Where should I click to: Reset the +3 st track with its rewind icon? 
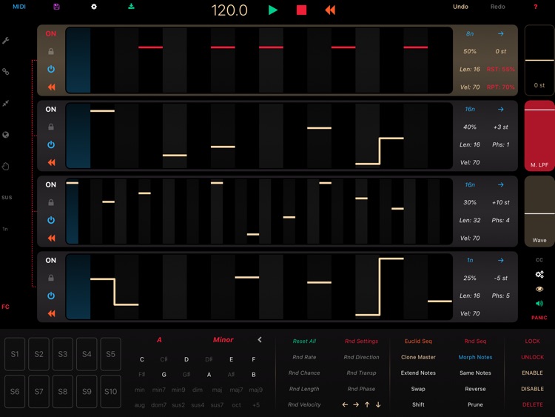click(51, 162)
